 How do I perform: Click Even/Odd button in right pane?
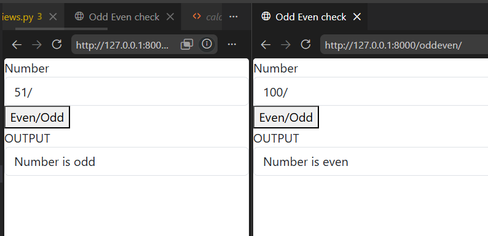click(x=286, y=117)
